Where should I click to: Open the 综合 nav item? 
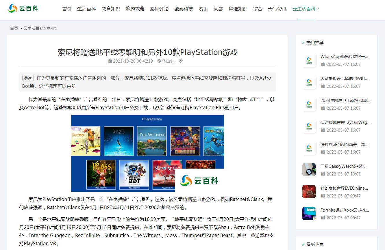pos(258,9)
